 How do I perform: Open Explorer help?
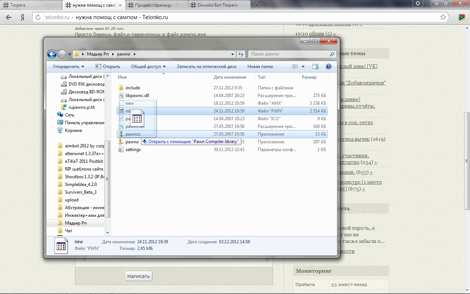pos(329,67)
